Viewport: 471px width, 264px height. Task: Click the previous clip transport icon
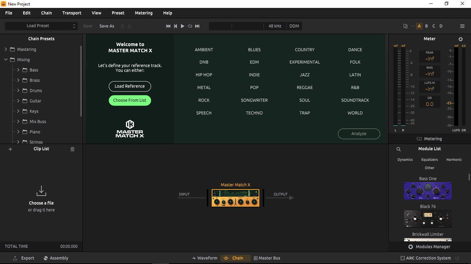pos(176,26)
